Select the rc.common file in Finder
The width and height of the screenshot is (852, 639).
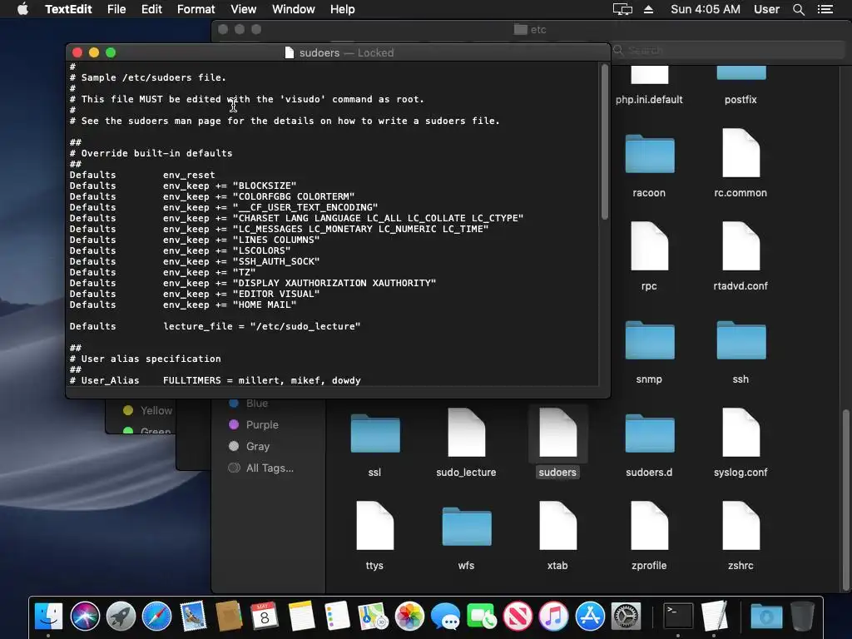tap(741, 153)
